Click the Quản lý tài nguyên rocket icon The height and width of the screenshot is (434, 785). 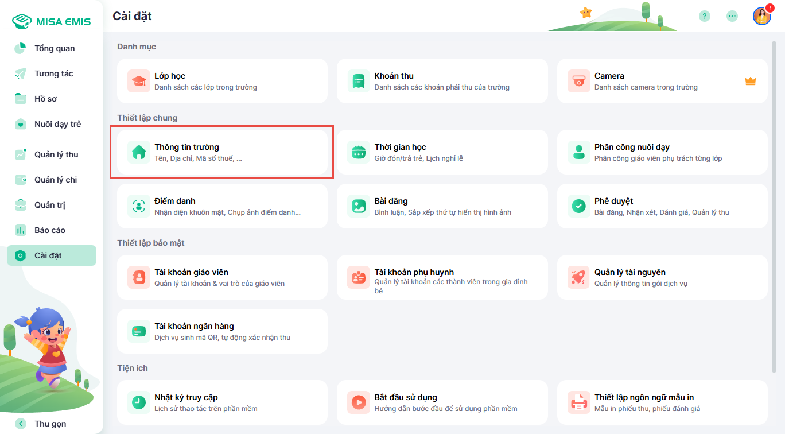[578, 278]
